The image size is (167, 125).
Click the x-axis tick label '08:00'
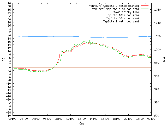click(x=59, y=119)
